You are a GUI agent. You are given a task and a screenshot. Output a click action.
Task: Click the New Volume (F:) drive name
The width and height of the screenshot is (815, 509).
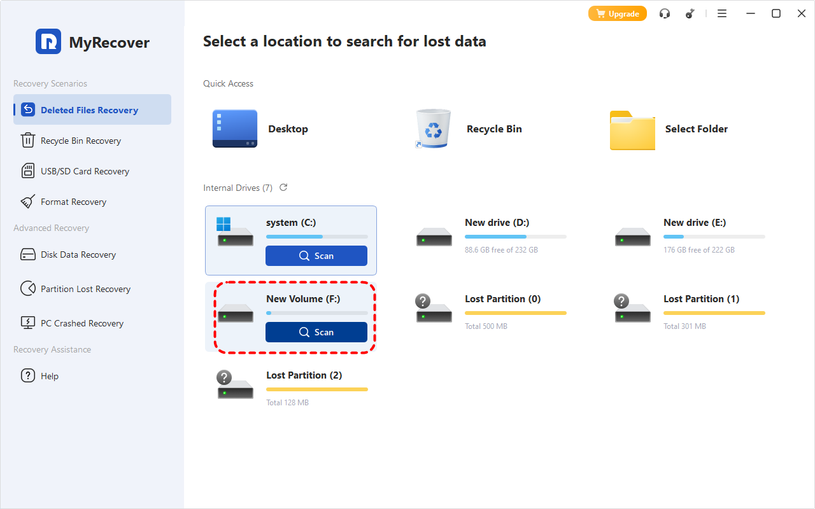pos(303,298)
